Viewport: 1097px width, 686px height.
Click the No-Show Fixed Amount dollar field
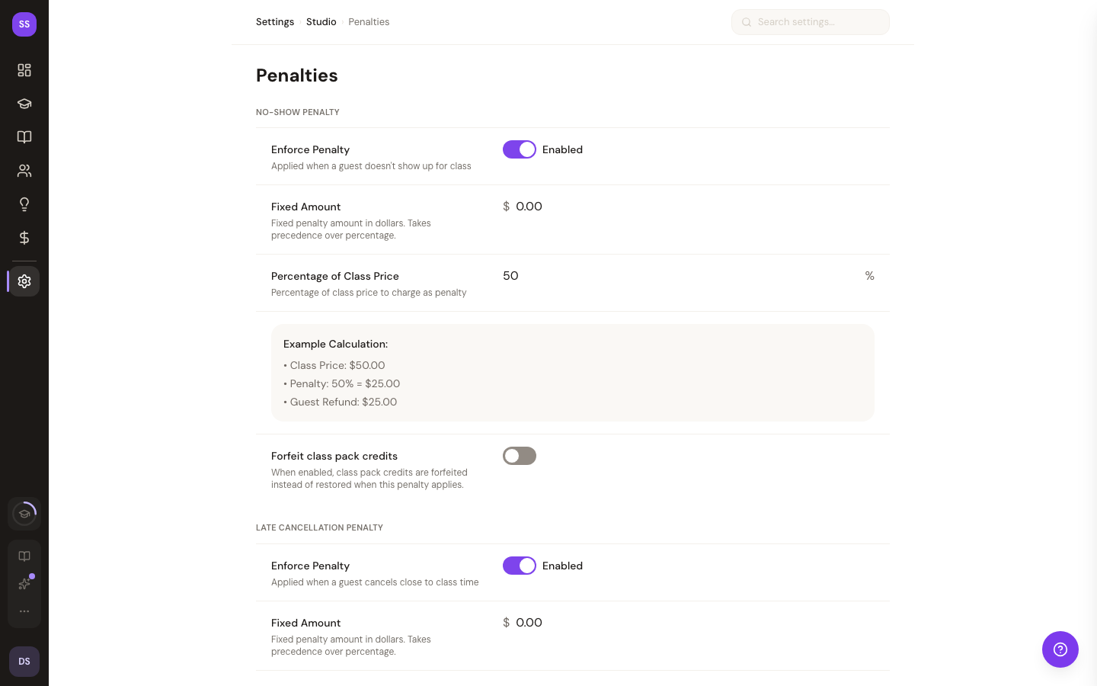(x=686, y=207)
